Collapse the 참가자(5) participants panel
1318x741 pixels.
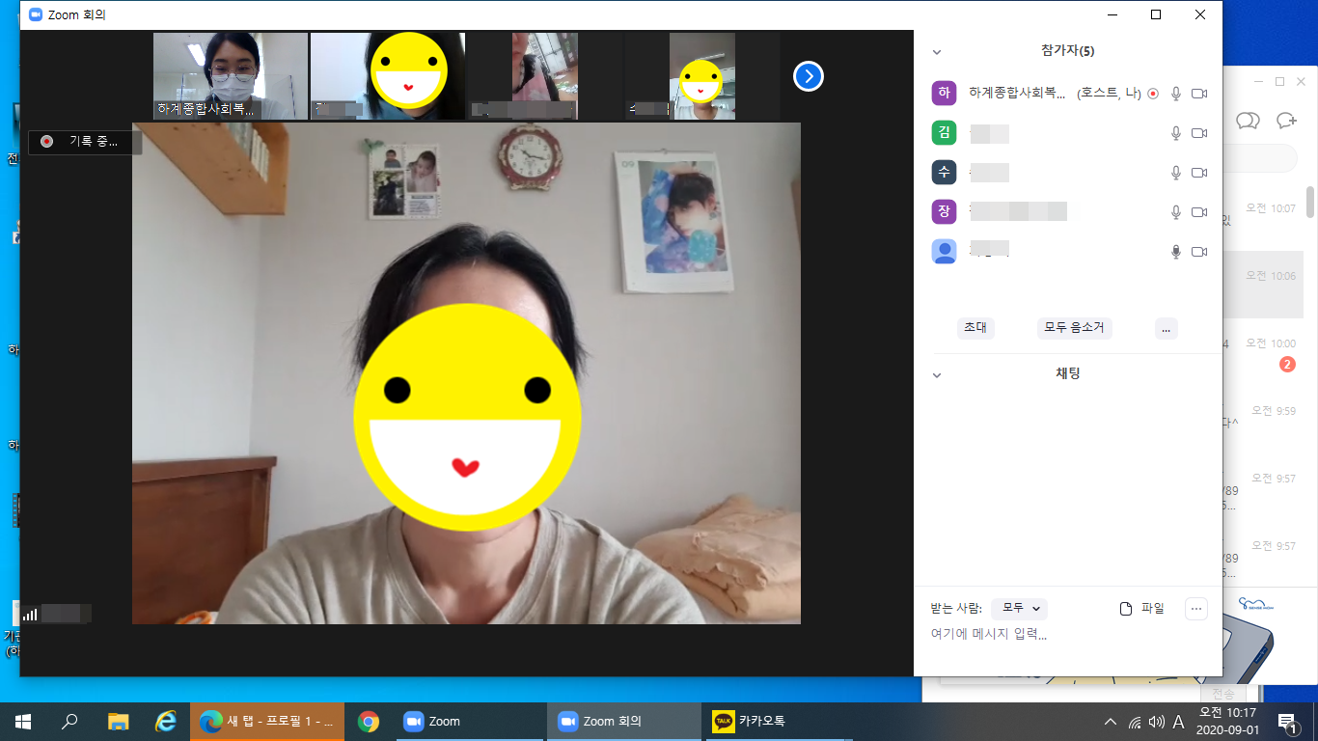[936, 52]
